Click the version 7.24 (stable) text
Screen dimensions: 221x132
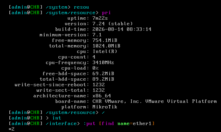(x=112, y=24)
